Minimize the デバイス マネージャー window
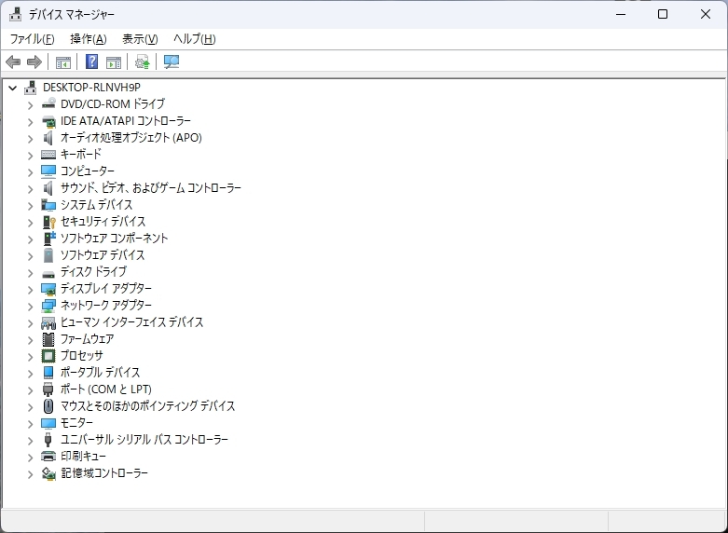Image resolution: width=728 pixels, height=533 pixels. coord(621,14)
